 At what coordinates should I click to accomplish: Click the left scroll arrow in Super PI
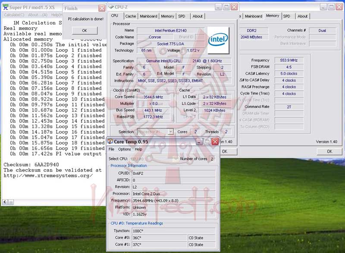pos(5,202)
